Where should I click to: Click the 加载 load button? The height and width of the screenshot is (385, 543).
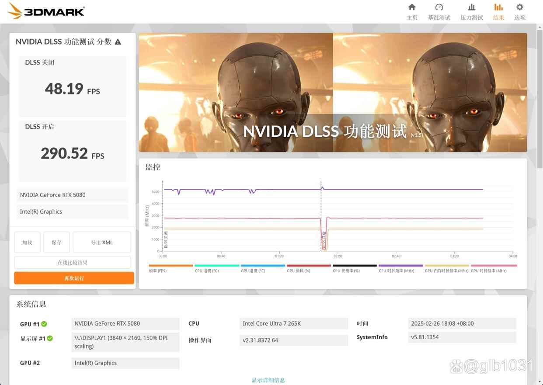pyautogui.click(x=27, y=242)
